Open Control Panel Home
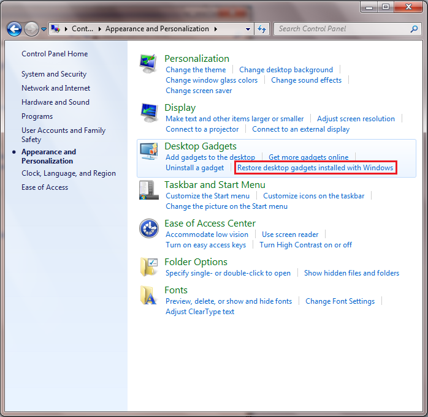The width and height of the screenshot is (428, 417). tap(55, 54)
